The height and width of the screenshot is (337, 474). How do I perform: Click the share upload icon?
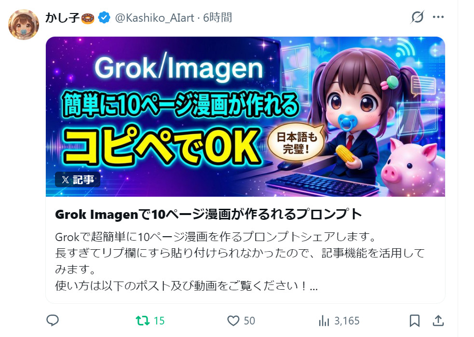pos(438,321)
